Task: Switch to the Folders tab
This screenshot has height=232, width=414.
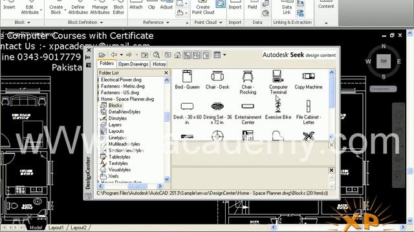Action: (x=107, y=63)
